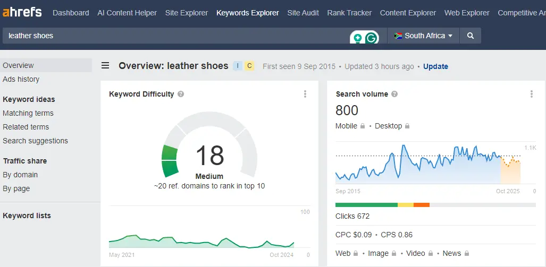546x267 pixels.
Task: Click the 800 search volume number
Action: click(x=347, y=110)
